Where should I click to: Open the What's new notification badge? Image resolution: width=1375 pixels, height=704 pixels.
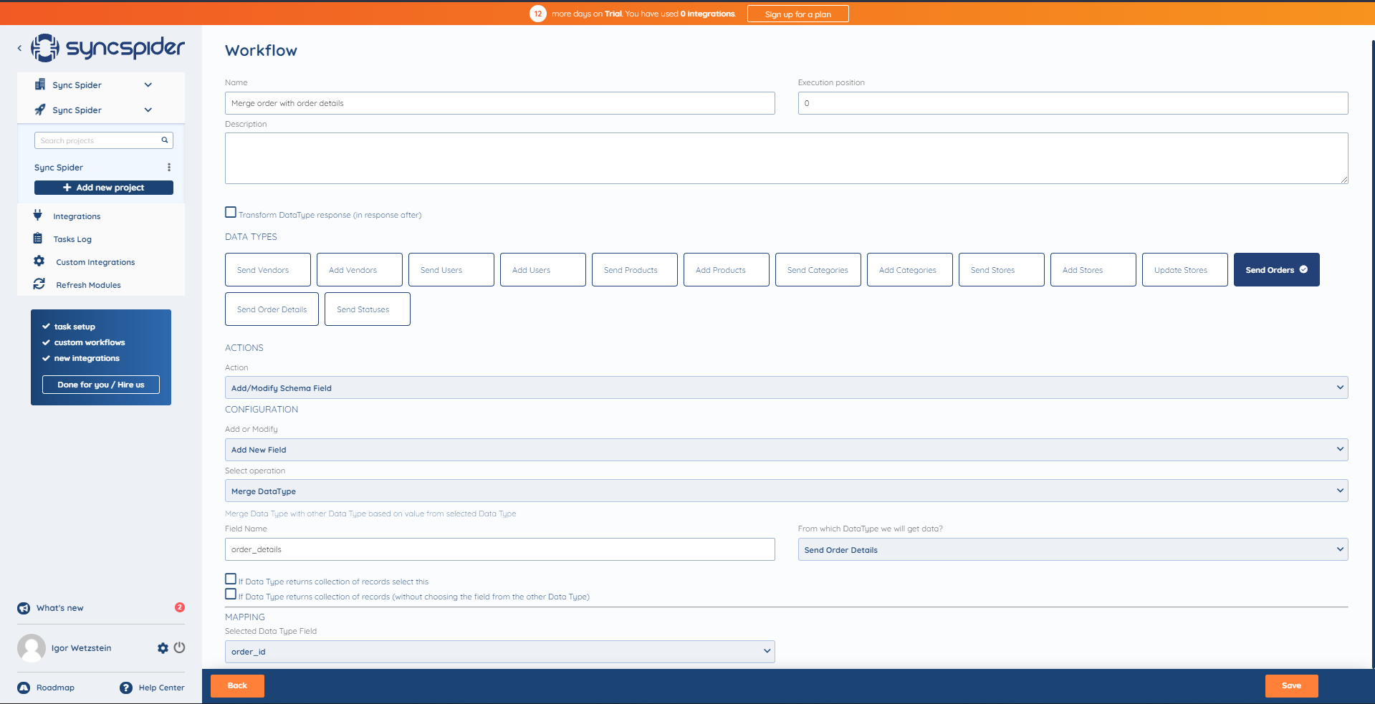[180, 607]
